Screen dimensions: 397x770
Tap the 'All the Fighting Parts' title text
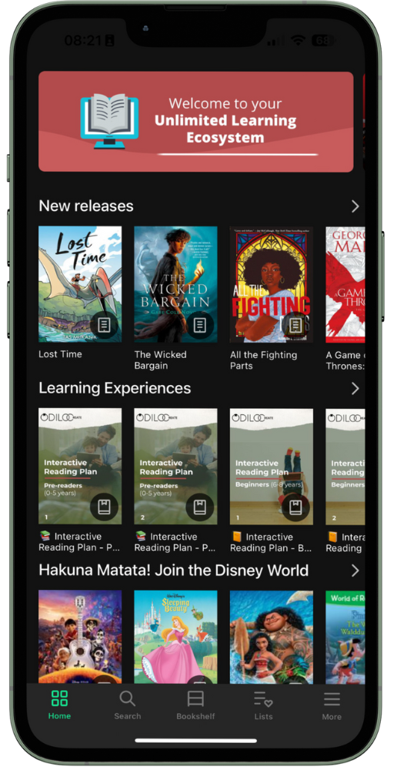click(x=264, y=360)
